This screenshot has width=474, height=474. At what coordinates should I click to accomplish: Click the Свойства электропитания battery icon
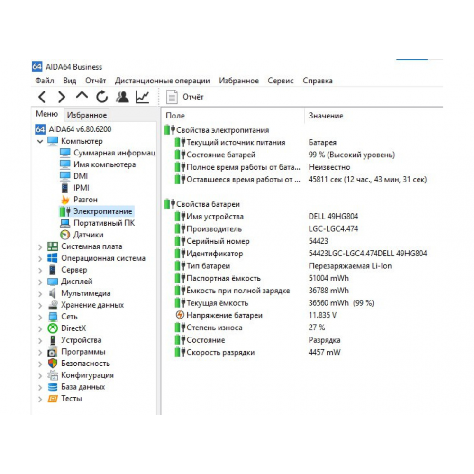tap(170, 130)
